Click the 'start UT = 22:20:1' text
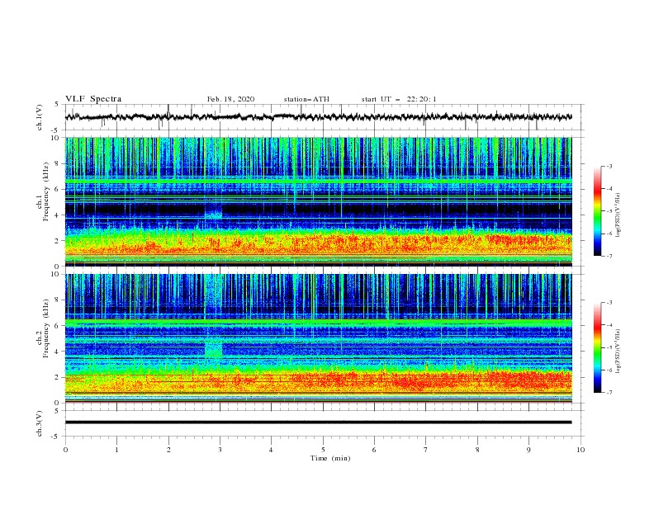This screenshot has width=654, height=505. [399, 99]
